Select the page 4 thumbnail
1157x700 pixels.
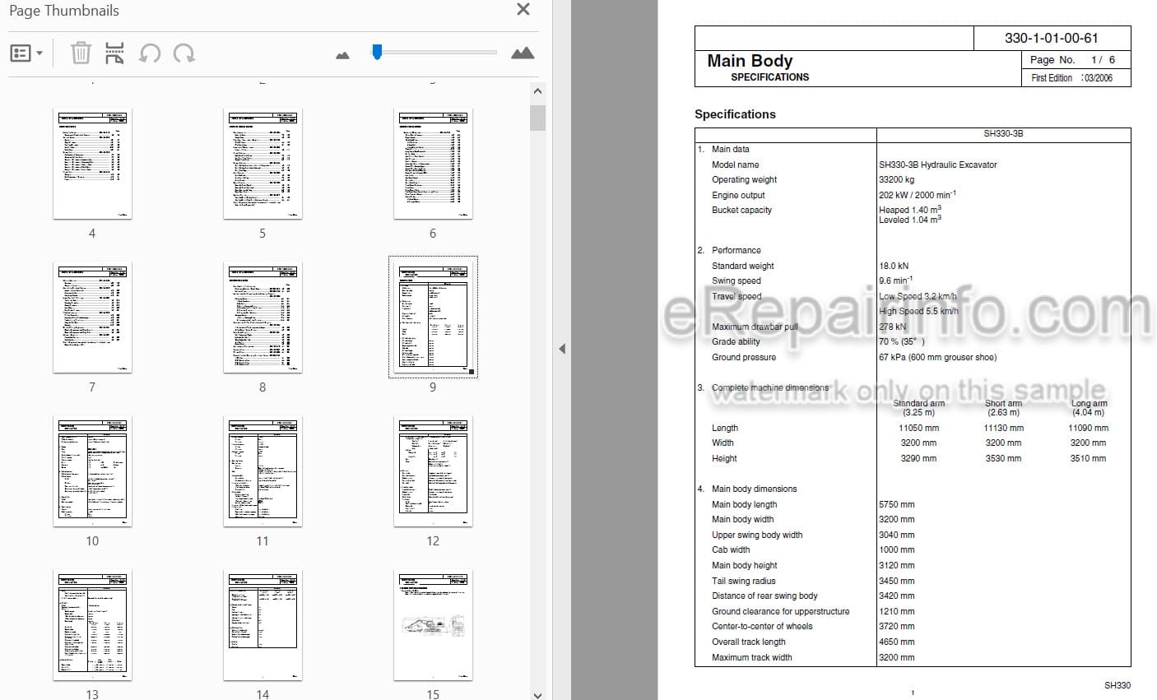click(92, 164)
